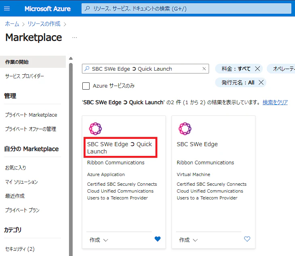Click Quick Launch card Ribbon logo
The image size is (295, 256).
coord(95,129)
